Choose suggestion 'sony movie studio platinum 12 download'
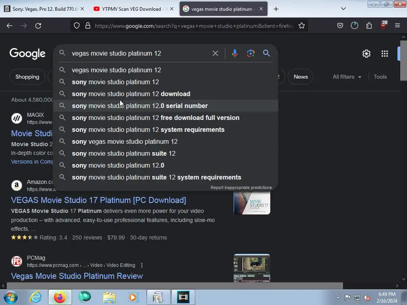Screen dimensions: 407x305 pyautogui.click(x=166, y=94)
